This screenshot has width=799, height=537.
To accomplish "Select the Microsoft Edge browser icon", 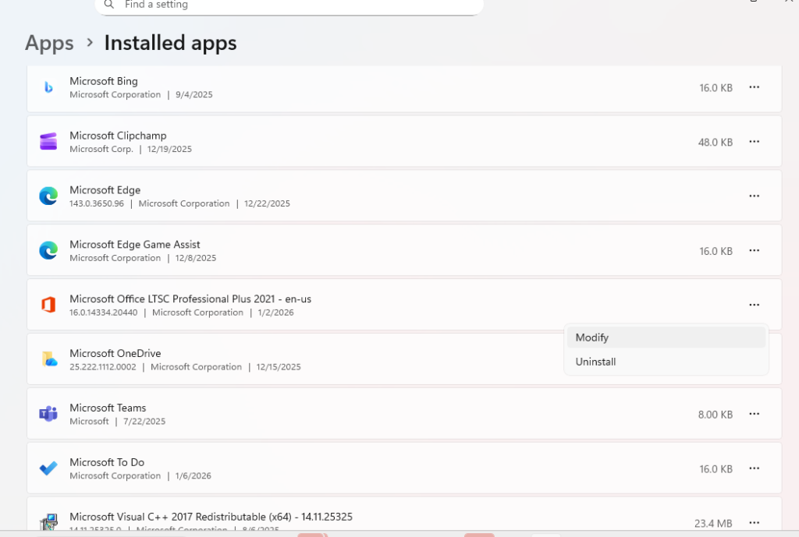I will point(48,196).
